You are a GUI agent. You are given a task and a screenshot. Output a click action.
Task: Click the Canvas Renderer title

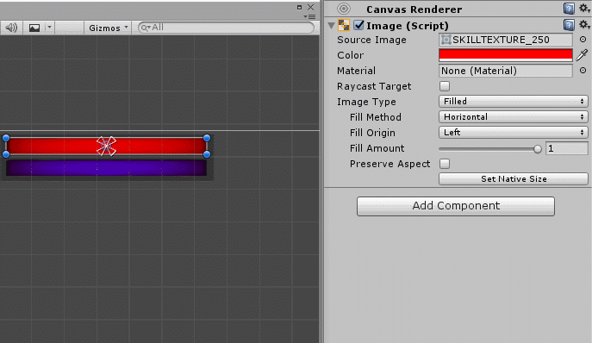tap(414, 9)
